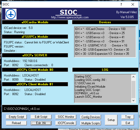Click the script path C:\SIOC\OCP4NGX_v4.0.ssi bar
The height and width of the screenshot is (130, 140).
[70, 109]
